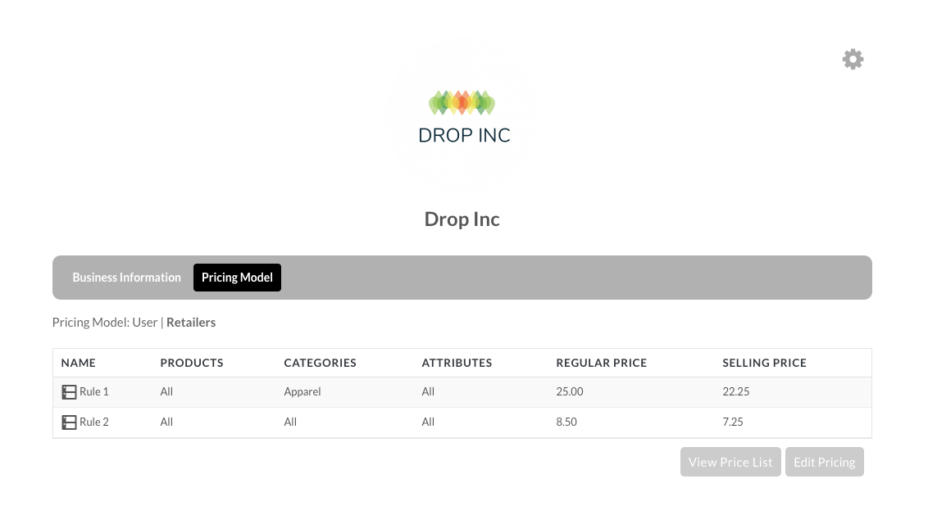Click the PRODUCTS column header
The height and width of the screenshot is (524, 928).
[192, 363]
